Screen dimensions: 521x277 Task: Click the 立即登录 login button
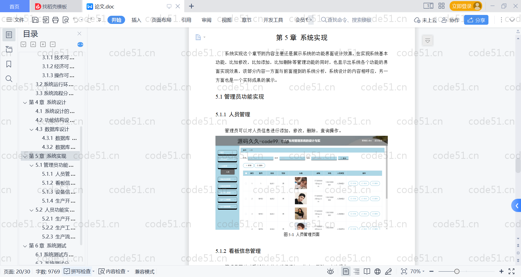[466, 6]
